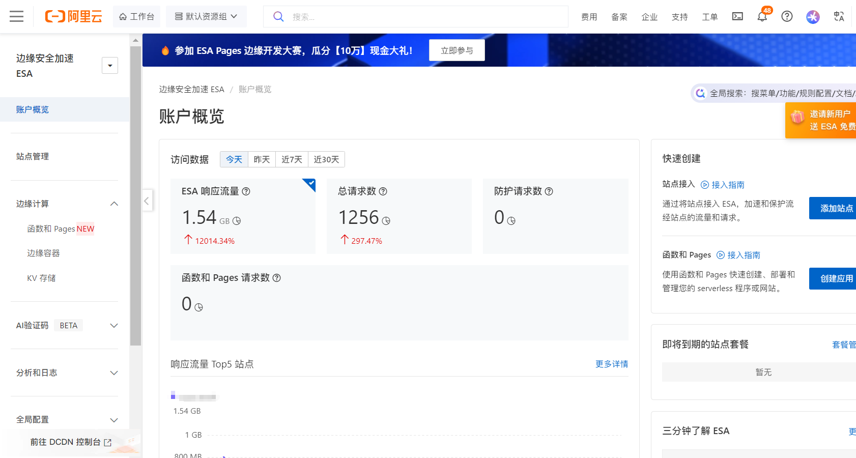This screenshot has height=458, width=856.
Task: Collapse the 边缘计算 section
Action: 114,204
